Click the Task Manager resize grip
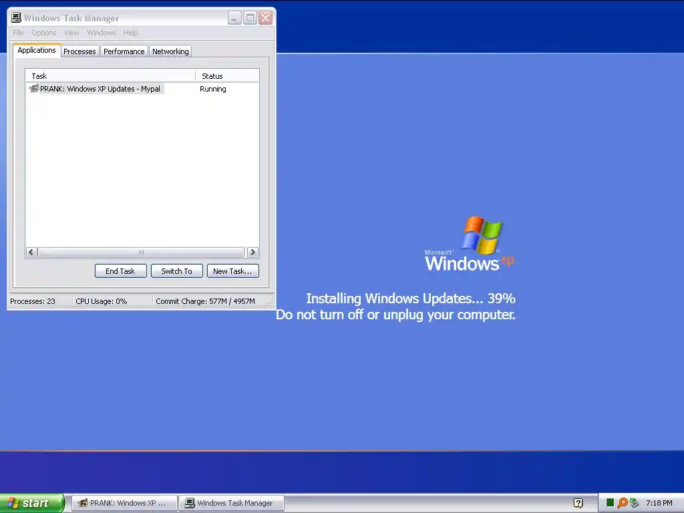The image size is (684, 513). [x=270, y=303]
